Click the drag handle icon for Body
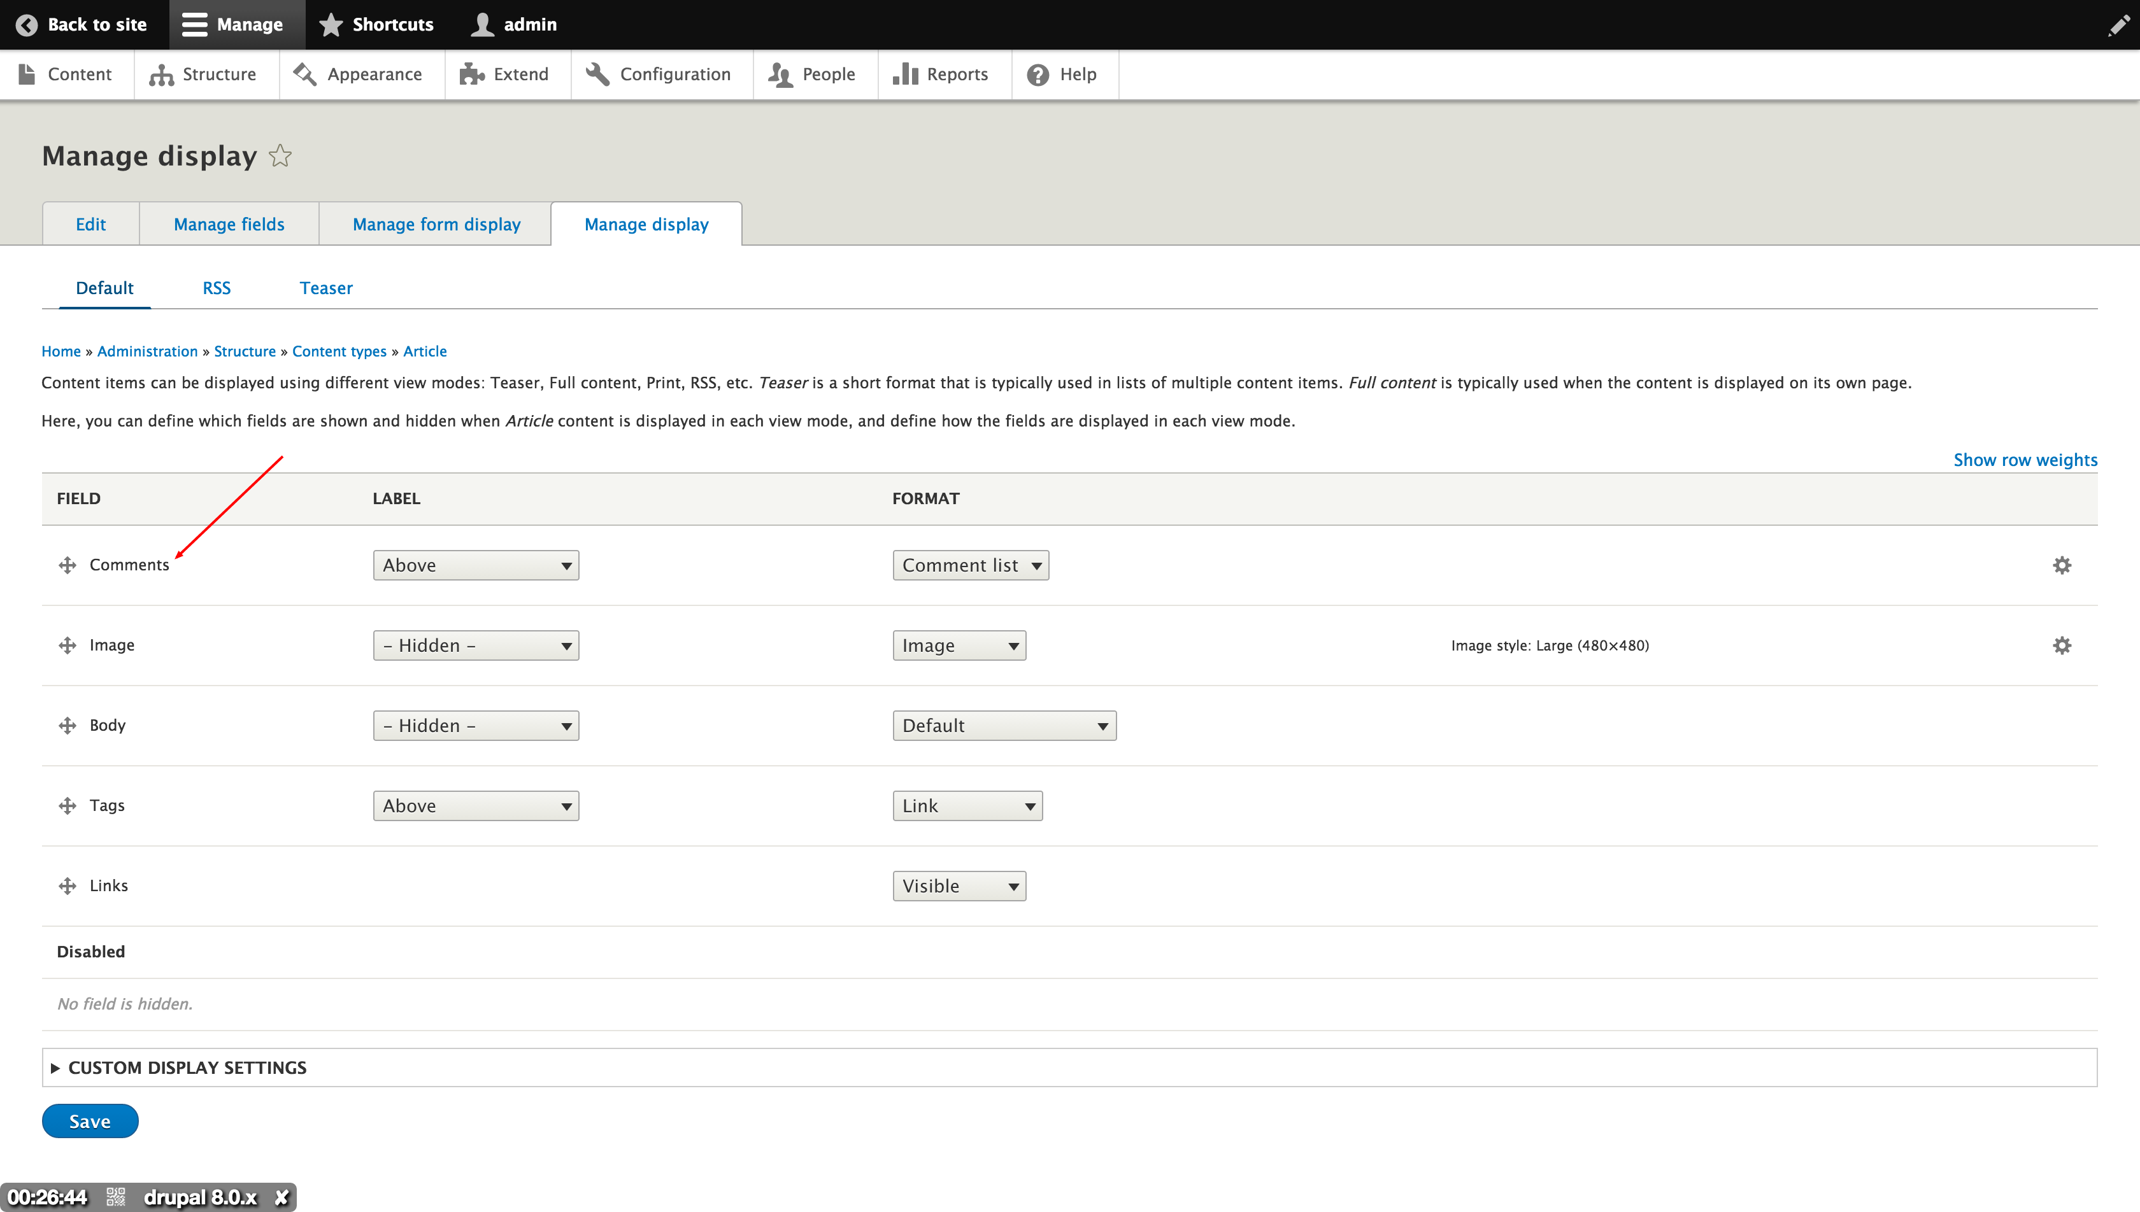 click(x=68, y=724)
